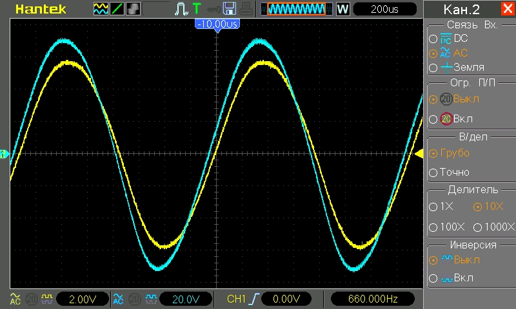Screen dimensions: 516x309
Task: Click the inversion-on waveform icon in menu
Action: coord(447,278)
